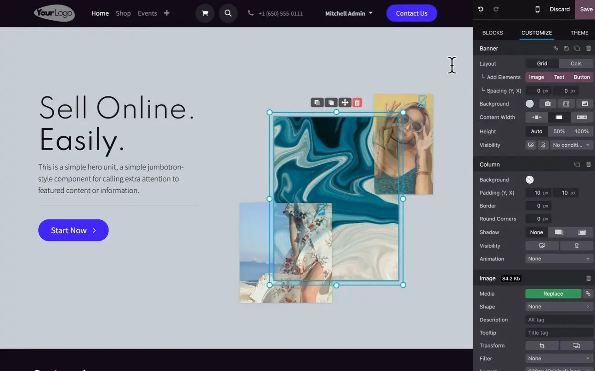
Task: Add a Button element to grid
Action: coord(582,77)
